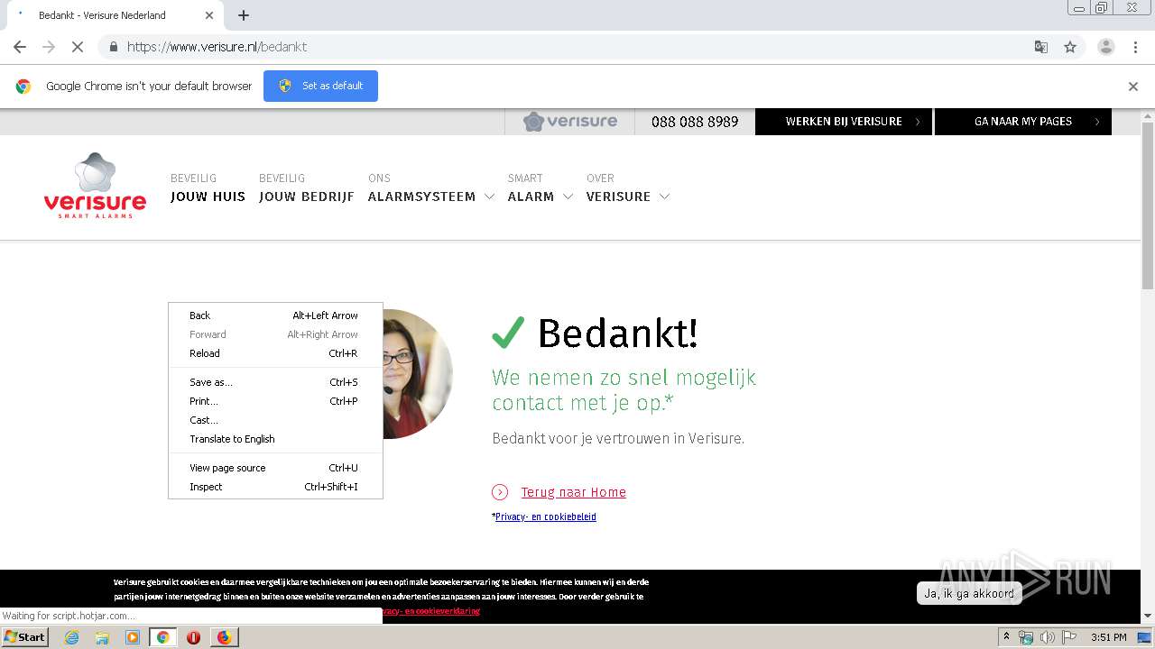
Task: Click the scrollbar down arrow
Action: (1148, 616)
